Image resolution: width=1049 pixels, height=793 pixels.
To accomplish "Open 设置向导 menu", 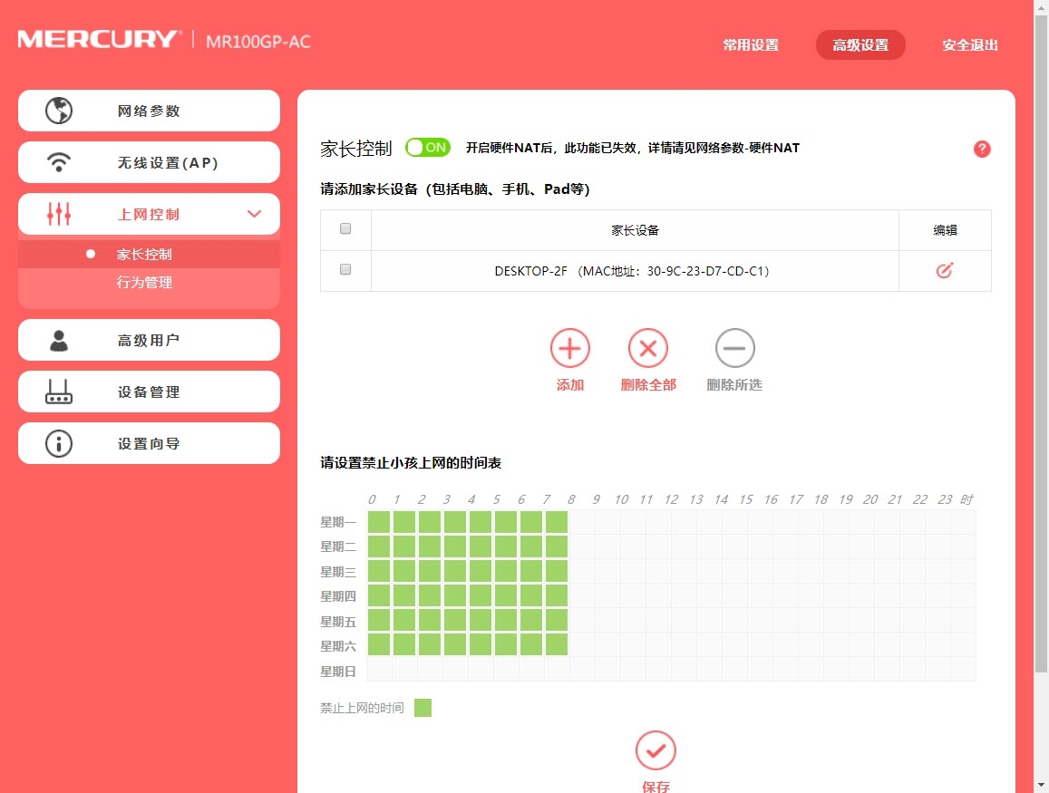I will (149, 443).
